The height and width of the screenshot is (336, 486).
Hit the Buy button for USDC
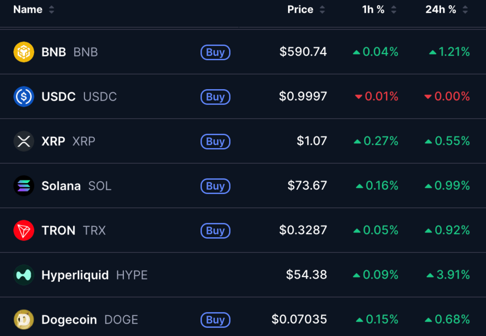point(215,97)
